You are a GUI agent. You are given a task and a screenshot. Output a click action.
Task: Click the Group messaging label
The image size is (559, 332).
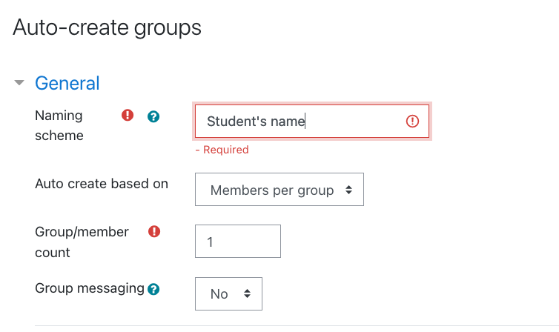(x=90, y=288)
